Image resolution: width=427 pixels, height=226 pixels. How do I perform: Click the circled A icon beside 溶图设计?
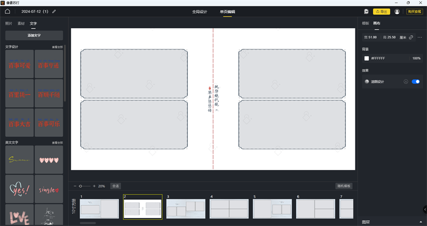(406, 82)
